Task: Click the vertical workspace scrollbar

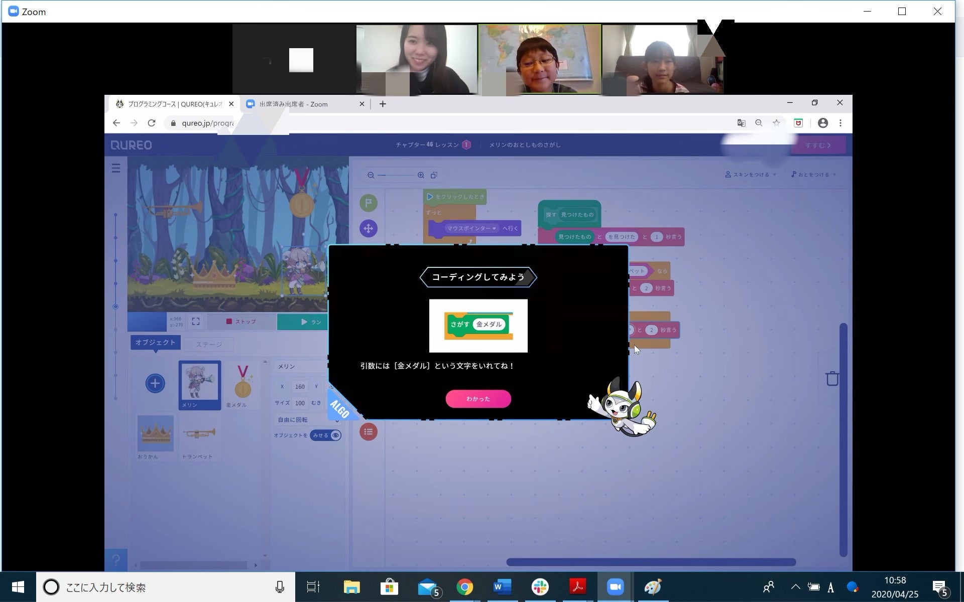Action: point(843,440)
